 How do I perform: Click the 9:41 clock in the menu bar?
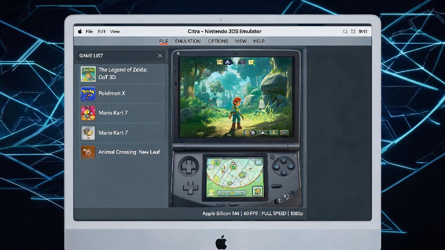(363, 31)
